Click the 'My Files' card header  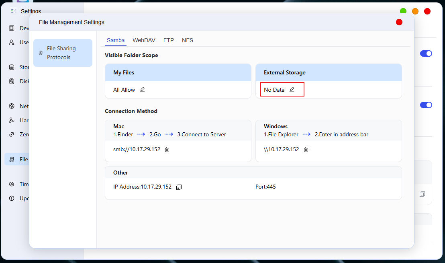pyautogui.click(x=178, y=73)
